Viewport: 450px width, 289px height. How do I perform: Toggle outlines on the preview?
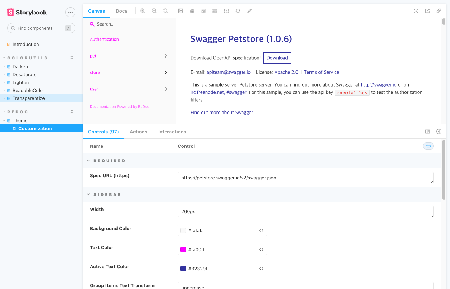pyautogui.click(x=226, y=11)
